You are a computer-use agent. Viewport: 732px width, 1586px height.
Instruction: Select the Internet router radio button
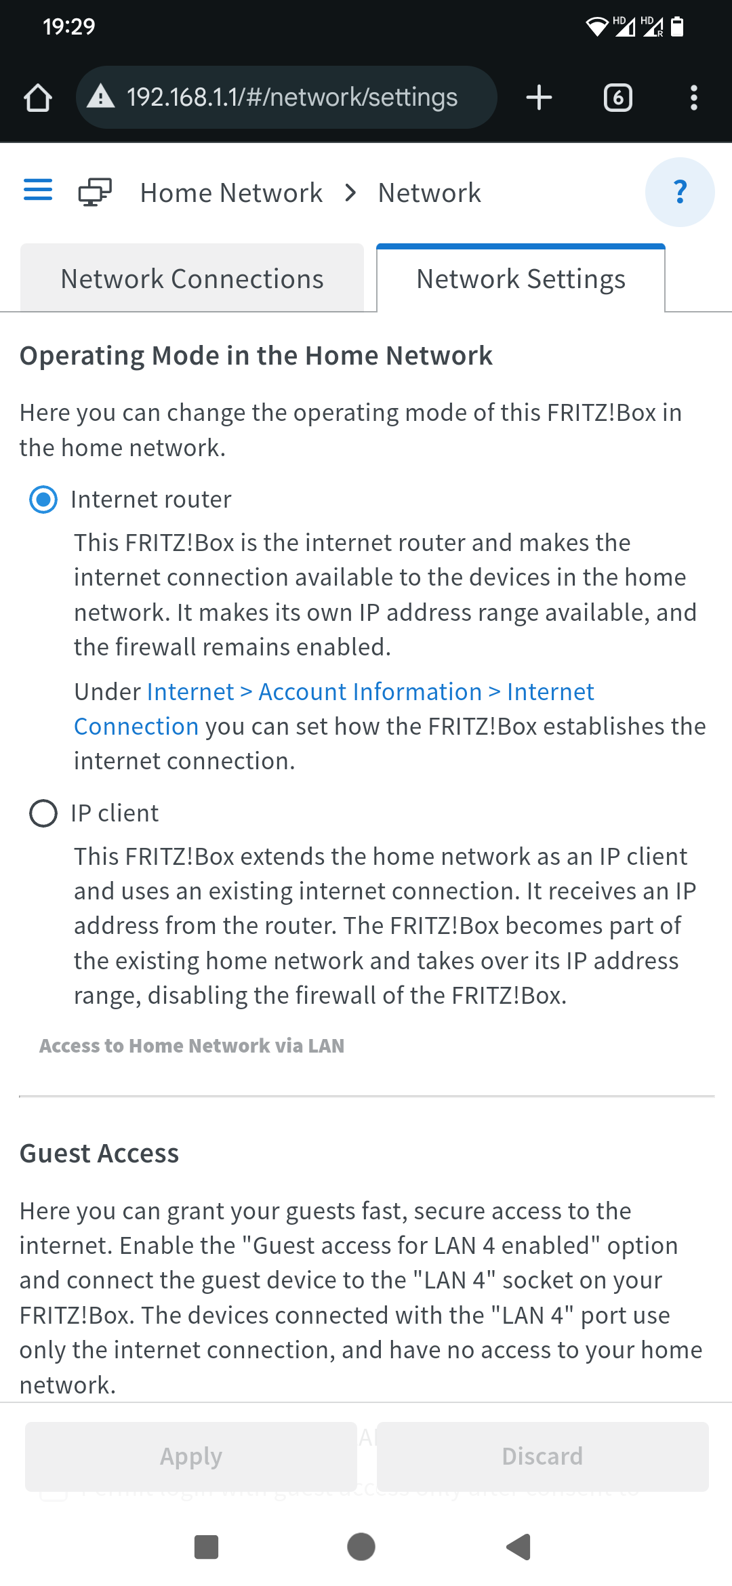(43, 500)
